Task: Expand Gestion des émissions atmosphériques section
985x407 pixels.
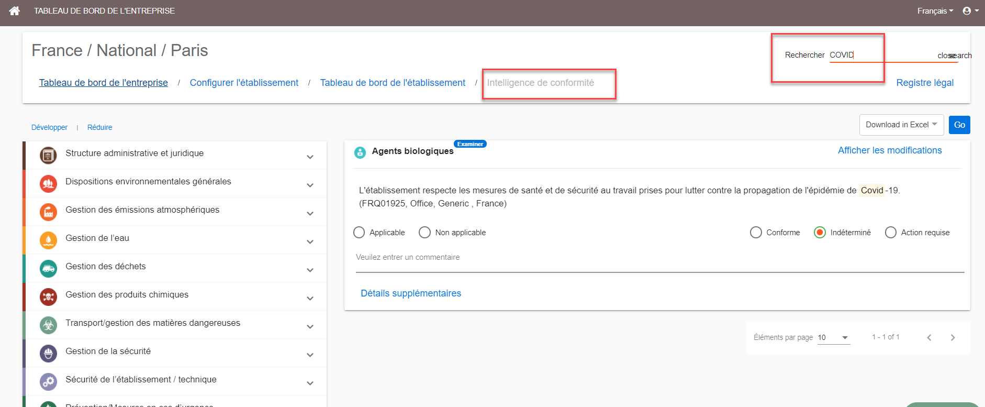Action: 310,213
